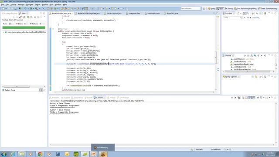
Task: Open the Project menu
Action: (45, 5)
